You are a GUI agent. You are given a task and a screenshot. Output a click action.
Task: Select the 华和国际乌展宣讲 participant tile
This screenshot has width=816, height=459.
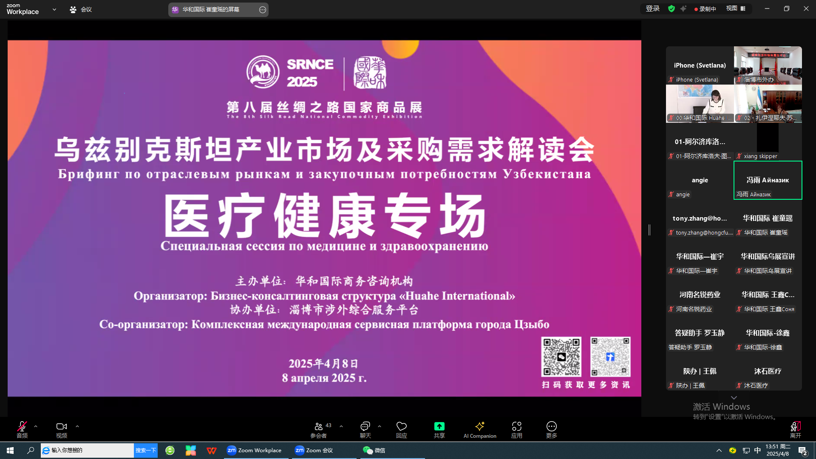click(x=768, y=256)
